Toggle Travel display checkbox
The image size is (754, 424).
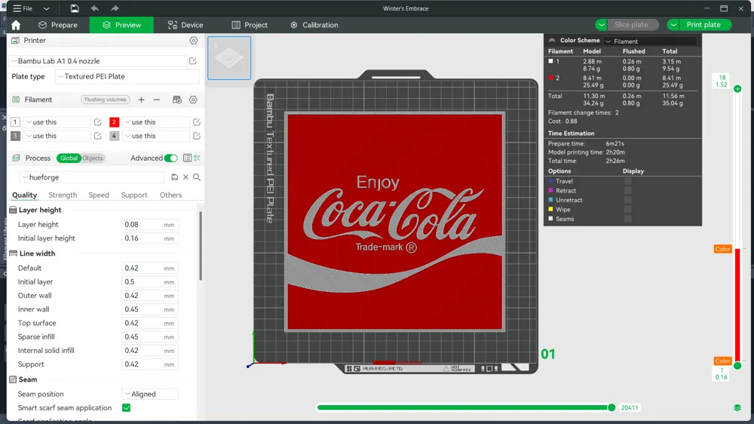627,181
